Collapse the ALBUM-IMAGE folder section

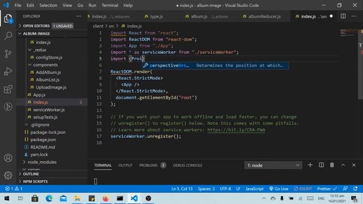point(52,33)
